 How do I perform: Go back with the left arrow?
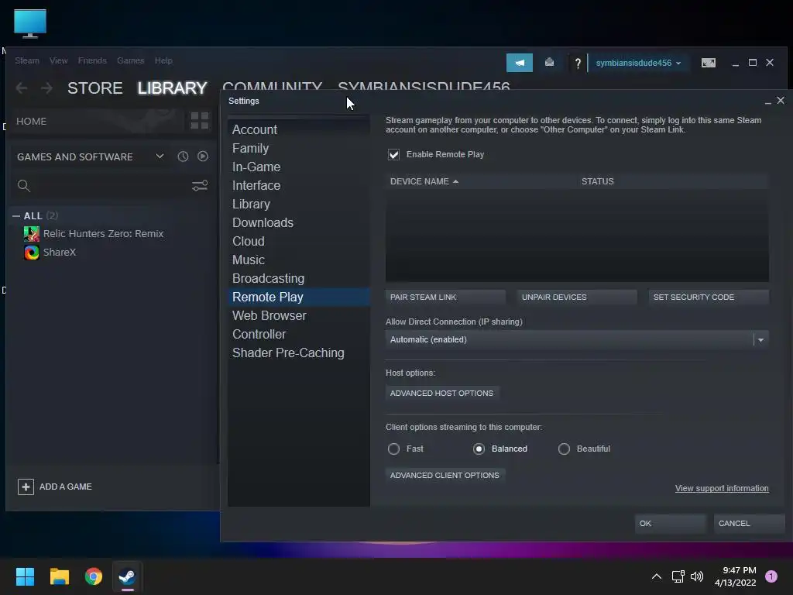22,88
